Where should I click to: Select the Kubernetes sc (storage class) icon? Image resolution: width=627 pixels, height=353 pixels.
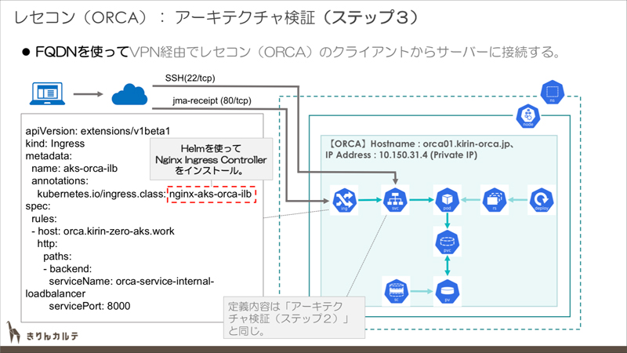click(x=397, y=291)
